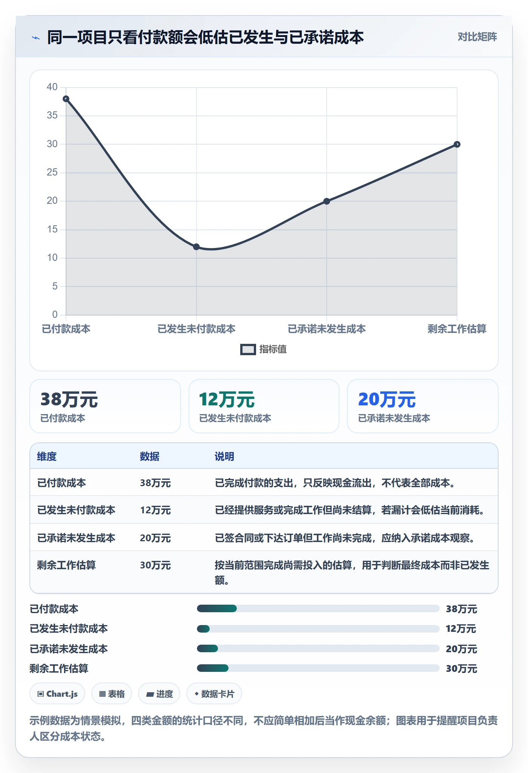Click 已承诺未发生成本 in the table

point(76,538)
